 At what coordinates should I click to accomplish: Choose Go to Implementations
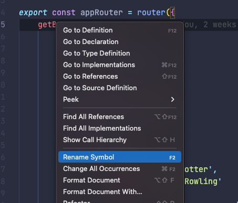point(120,65)
